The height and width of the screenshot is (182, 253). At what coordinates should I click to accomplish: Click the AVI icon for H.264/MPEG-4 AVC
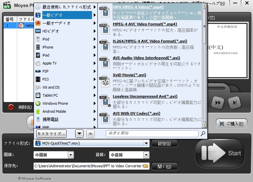pos(105,45)
